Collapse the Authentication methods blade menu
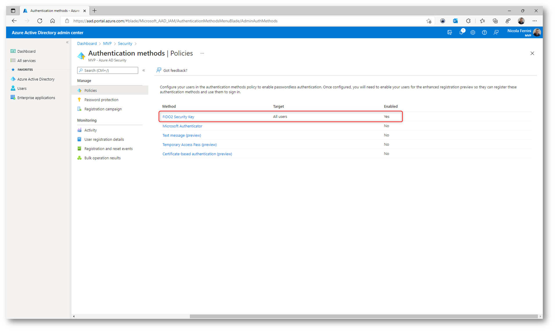 coord(144,70)
